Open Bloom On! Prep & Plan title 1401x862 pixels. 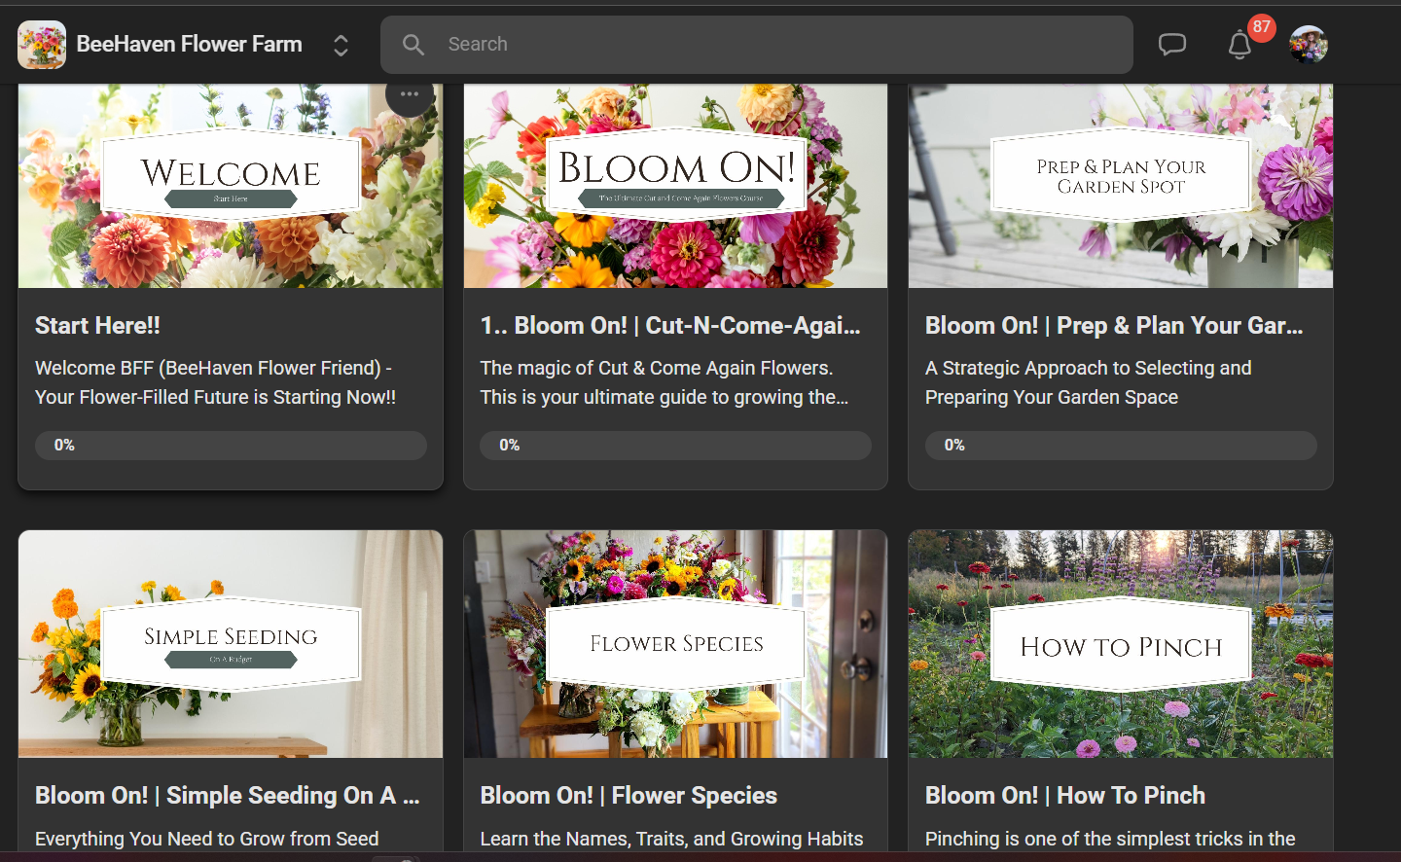coord(1114,326)
